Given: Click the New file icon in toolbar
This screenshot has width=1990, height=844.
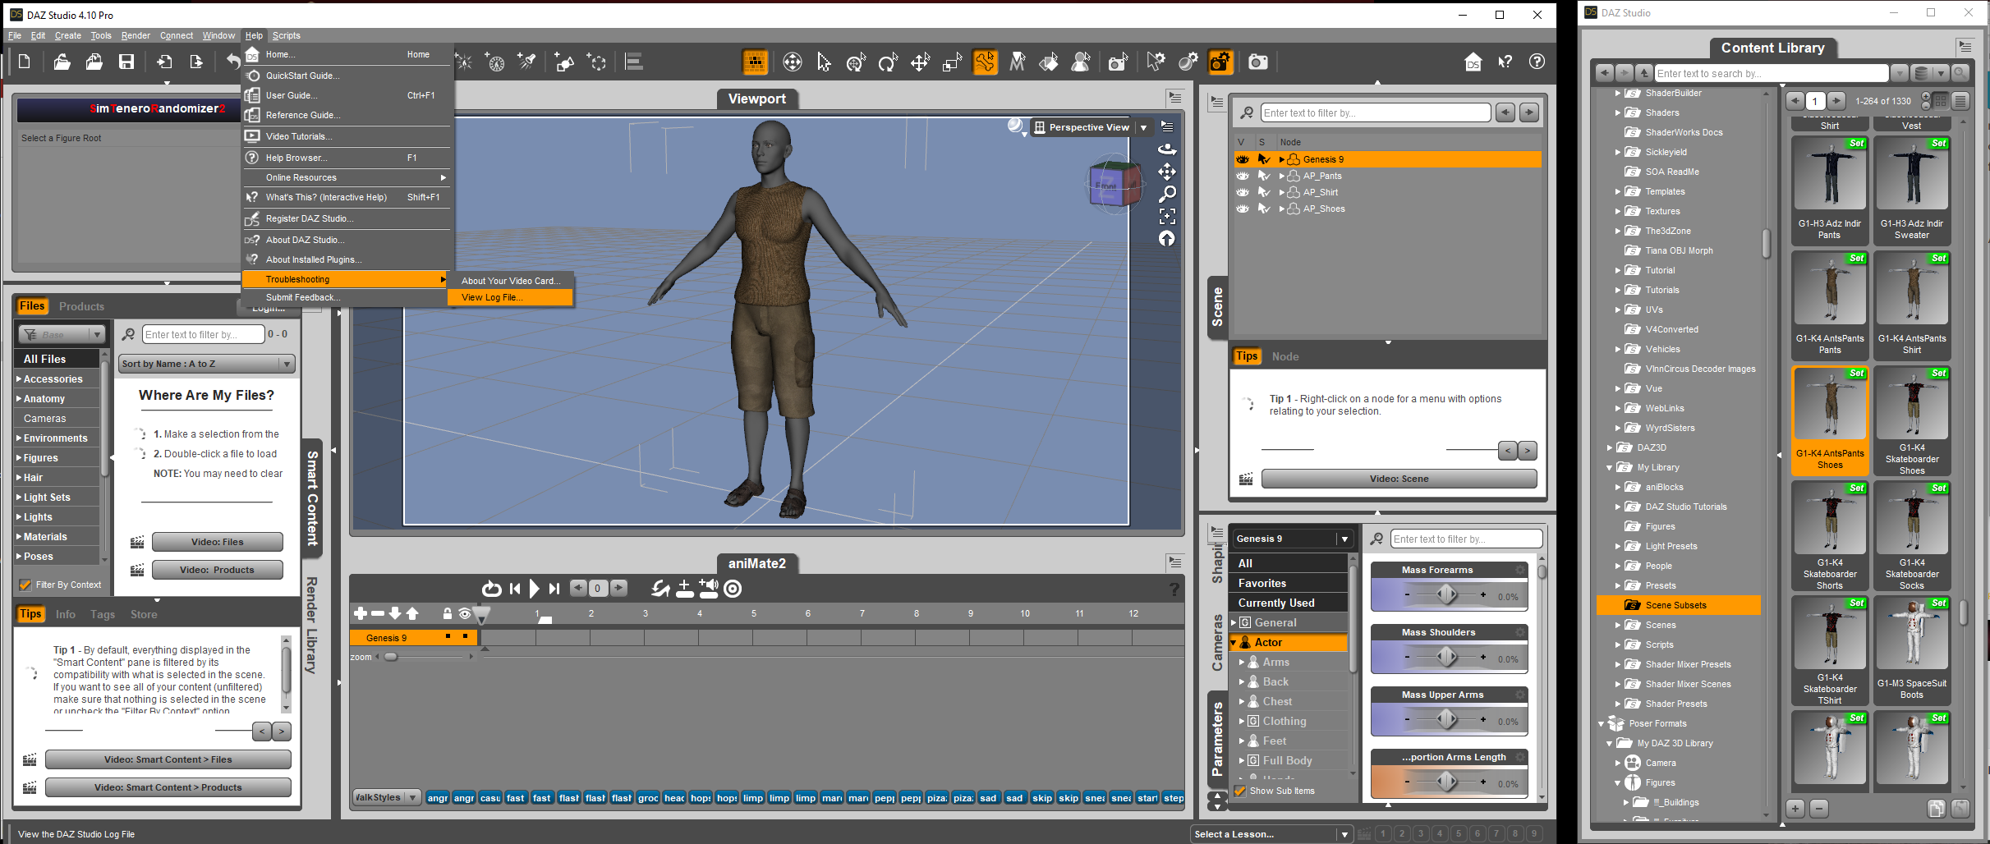Looking at the screenshot, I should point(25,62).
